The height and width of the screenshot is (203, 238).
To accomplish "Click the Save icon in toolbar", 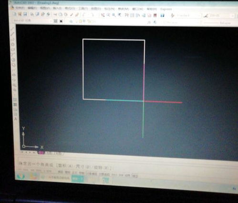I will 25,14.
